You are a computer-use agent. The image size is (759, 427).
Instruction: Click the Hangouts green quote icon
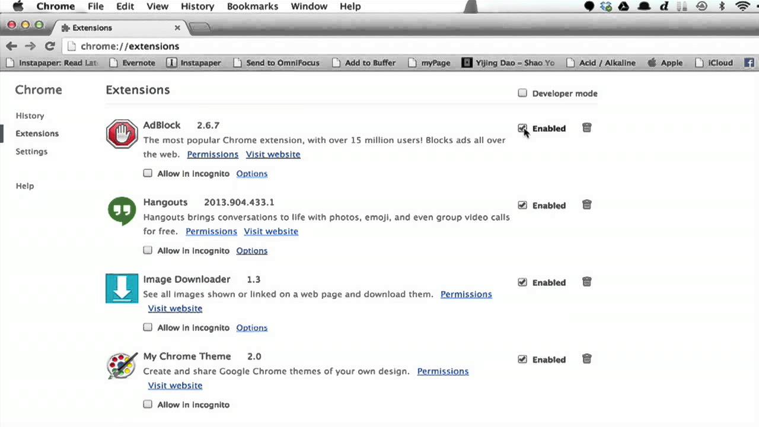tap(122, 211)
